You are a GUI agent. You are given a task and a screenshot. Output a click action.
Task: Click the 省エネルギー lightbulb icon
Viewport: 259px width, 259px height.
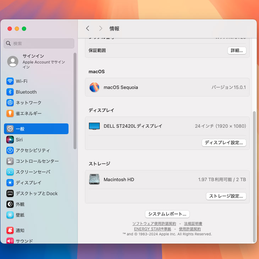pyautogui.click(x=10, y=113)
